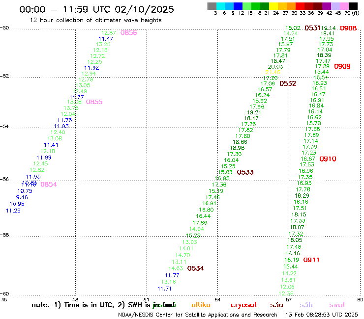Click the date title 02/10/2025

(144, 9)
